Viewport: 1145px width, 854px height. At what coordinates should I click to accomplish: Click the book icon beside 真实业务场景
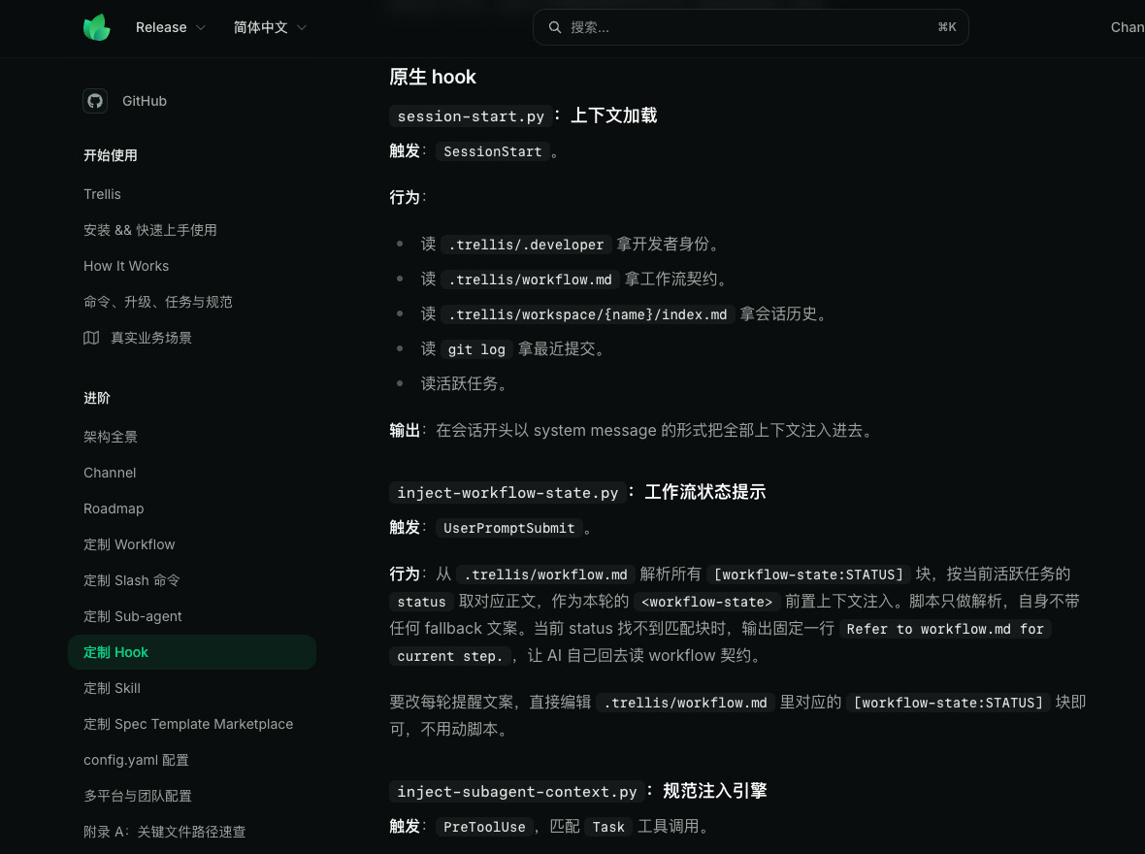(91, 338)
